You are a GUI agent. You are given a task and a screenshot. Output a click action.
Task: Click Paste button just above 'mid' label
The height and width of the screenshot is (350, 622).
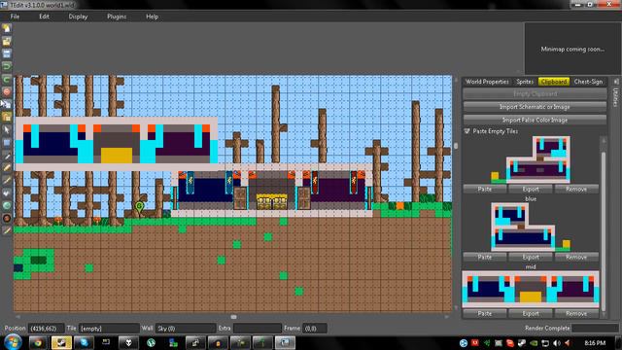[485, 257]
